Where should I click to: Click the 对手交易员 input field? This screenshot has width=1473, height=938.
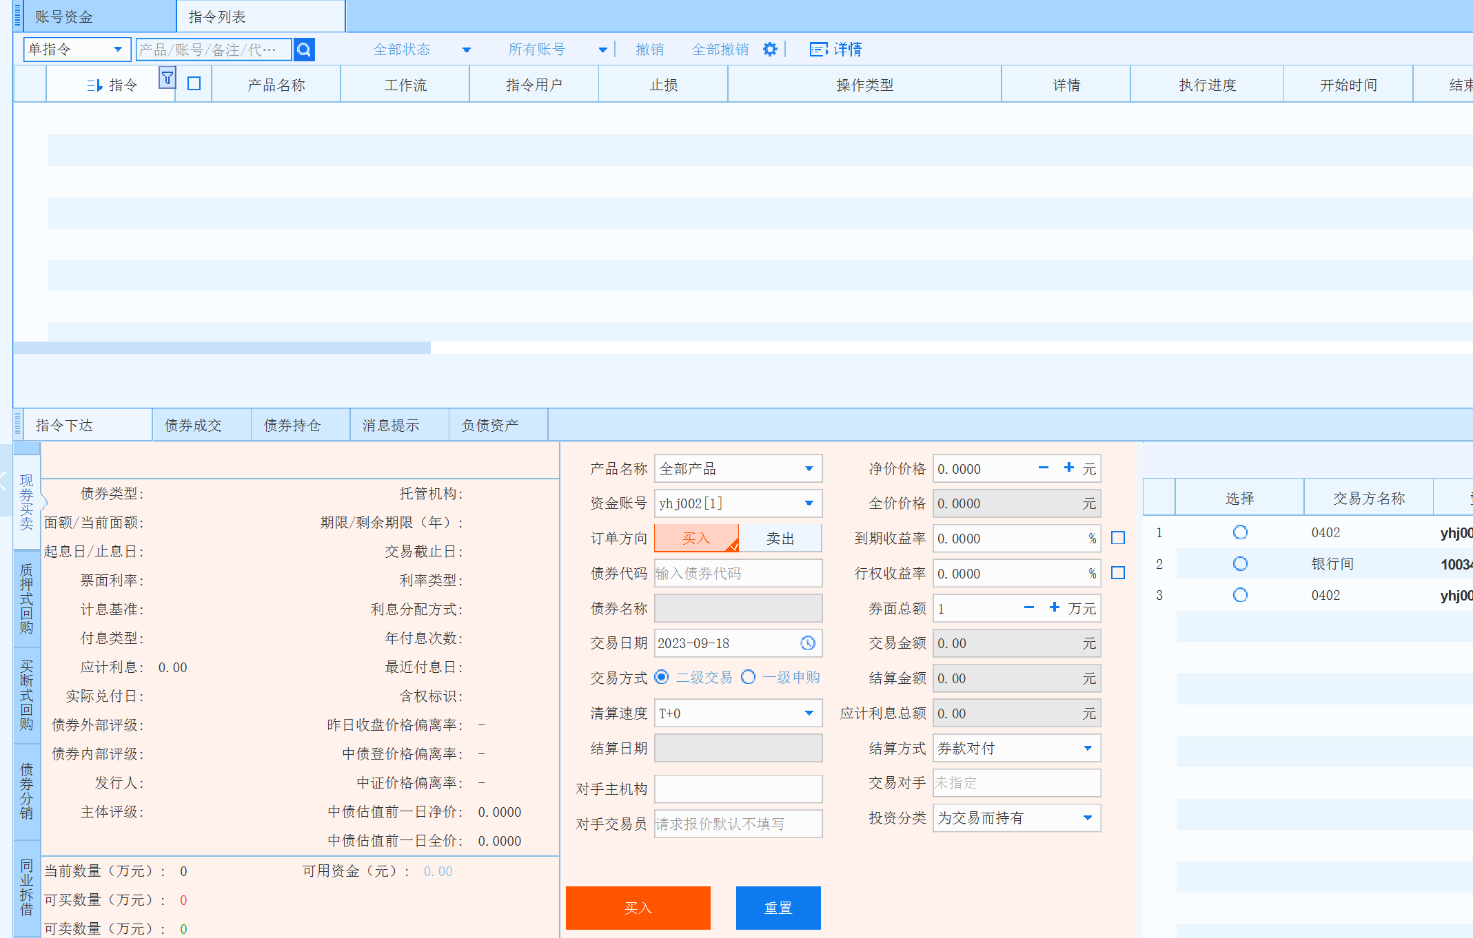(738, 824)
